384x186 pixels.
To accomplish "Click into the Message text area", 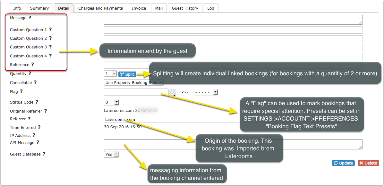I will click(233, 20).
